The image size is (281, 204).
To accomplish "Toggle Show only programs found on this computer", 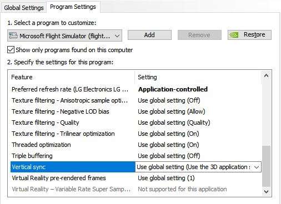I will pyautogui.click(x=11, y=50).
